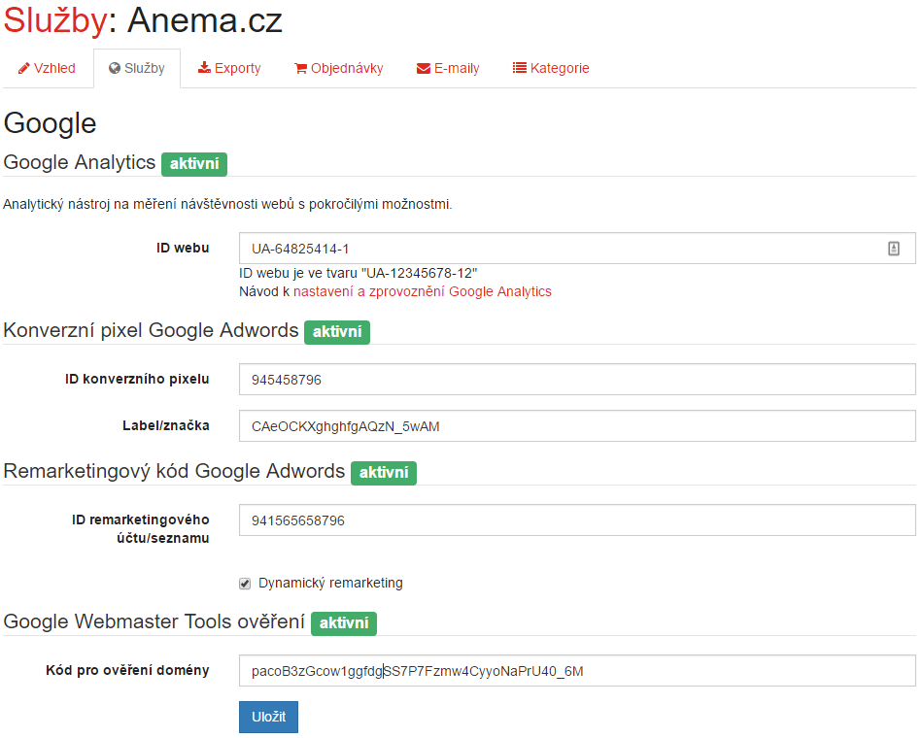Click the aktivní badge next to Webmaster Tools
This screenshot has height=738, width=924.
pyautogui.click(x=344, y=623)
